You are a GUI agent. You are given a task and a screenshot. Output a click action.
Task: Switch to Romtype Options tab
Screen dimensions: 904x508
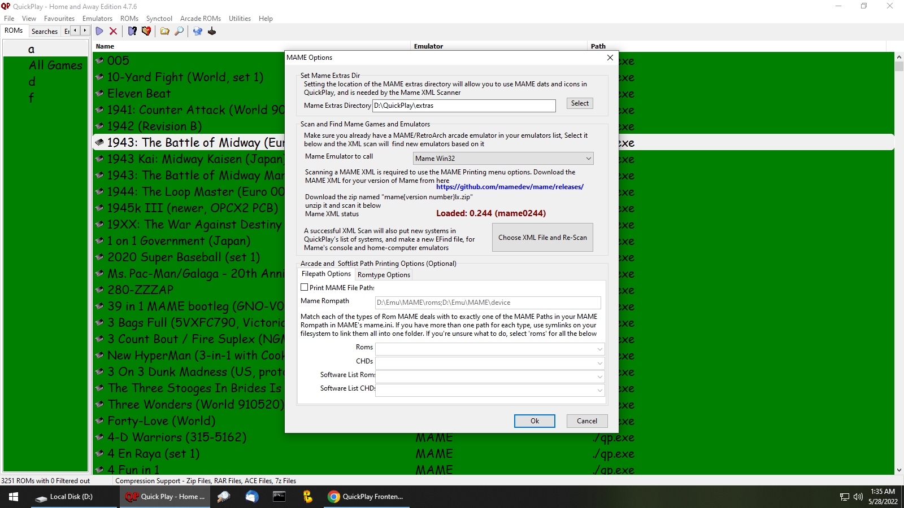(x=384, y=275)
